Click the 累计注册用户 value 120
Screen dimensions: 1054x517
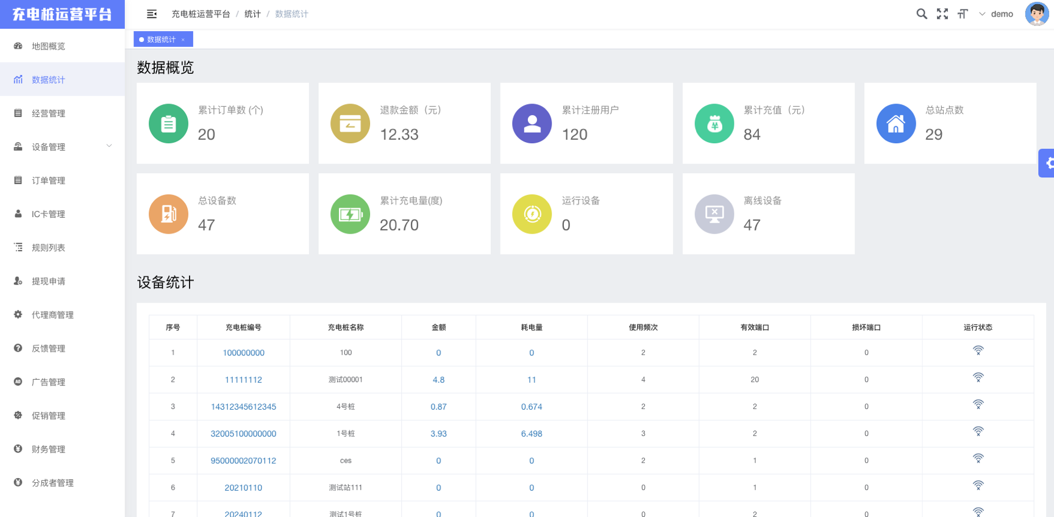[574, 134]
